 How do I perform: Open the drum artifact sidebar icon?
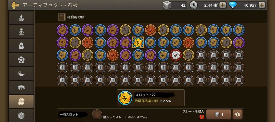(x=21, y=88)
